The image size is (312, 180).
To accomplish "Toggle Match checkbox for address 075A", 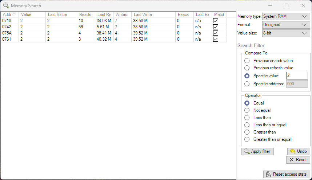I will click(216, 33).
